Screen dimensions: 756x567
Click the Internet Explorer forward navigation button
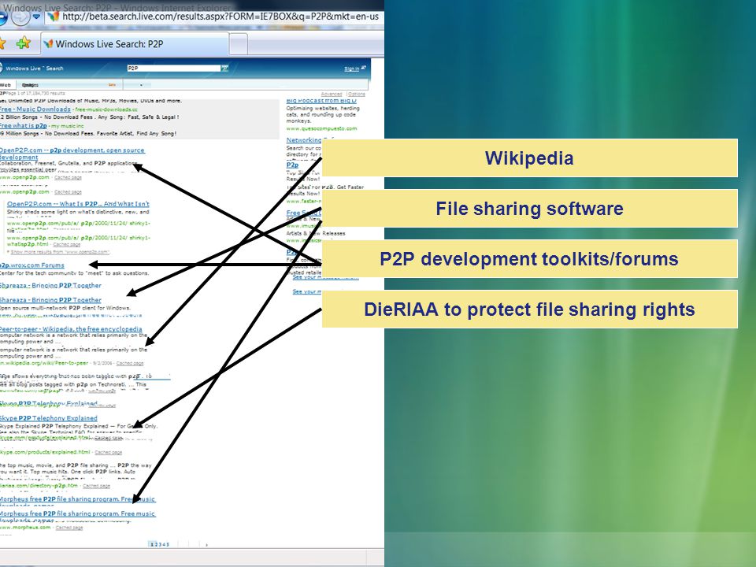pyautogui.click(x=20, y=17)
